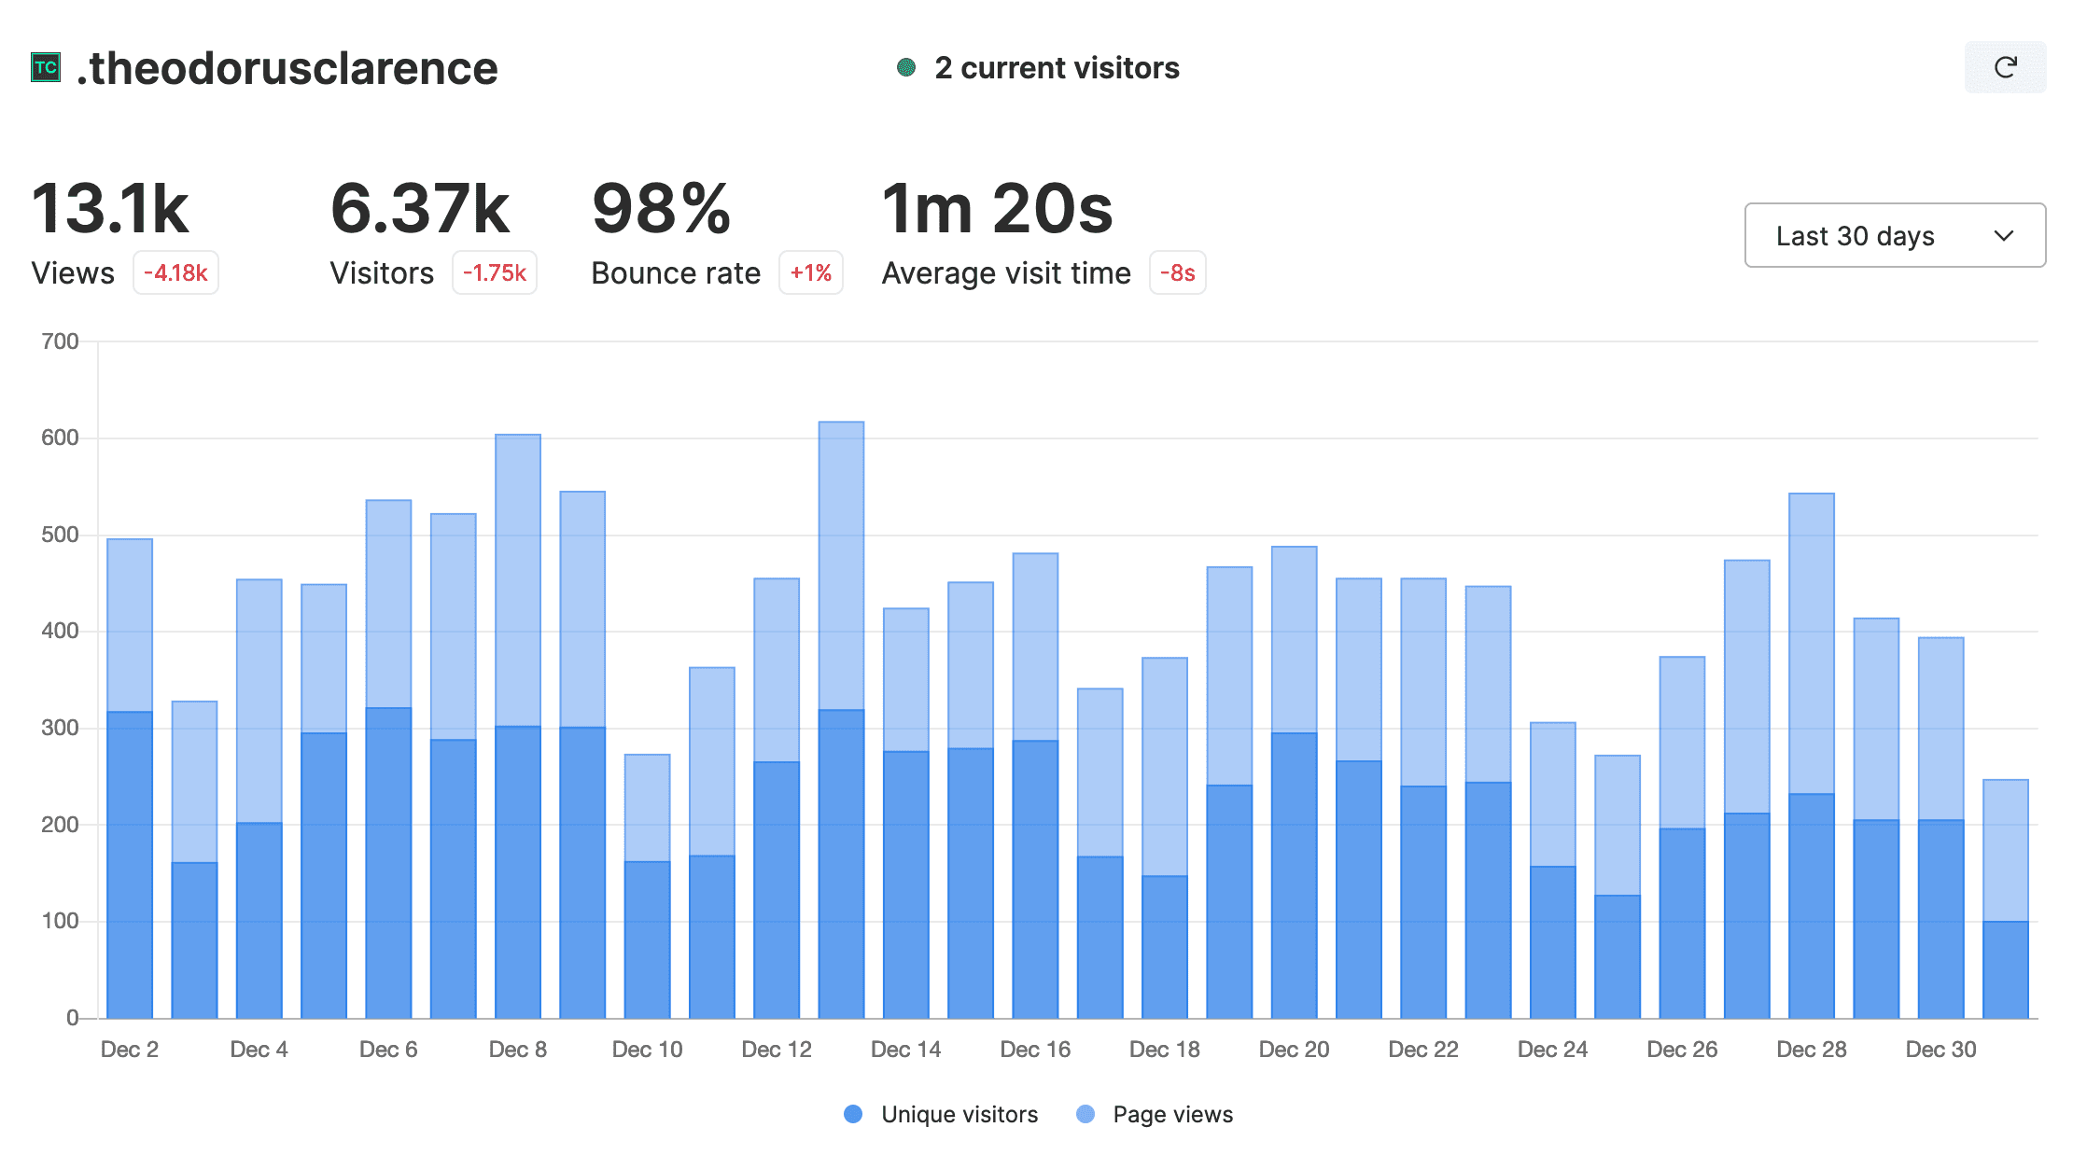Click the Dec 6 unique visitors bar
Screen dimensions: 2087x1155
(x=388, y=863)
